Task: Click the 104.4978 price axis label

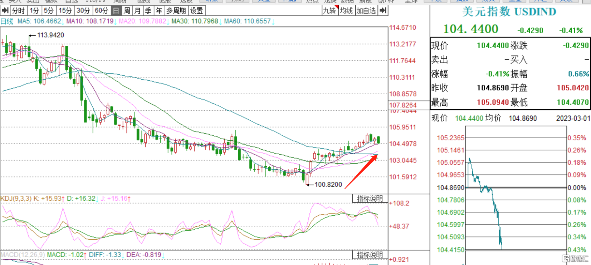Action: [x=403, y=144]
